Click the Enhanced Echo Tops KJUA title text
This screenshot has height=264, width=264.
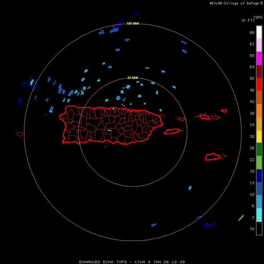point(132,262)
